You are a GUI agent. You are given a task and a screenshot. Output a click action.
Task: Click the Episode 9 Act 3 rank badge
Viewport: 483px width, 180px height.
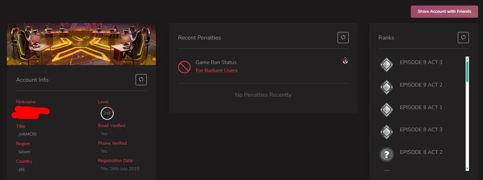(386, 65)
